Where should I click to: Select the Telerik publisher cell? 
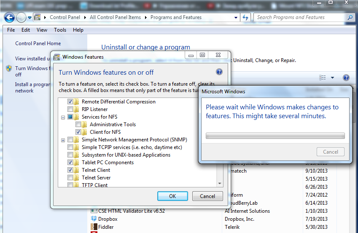tap(232, 227)
